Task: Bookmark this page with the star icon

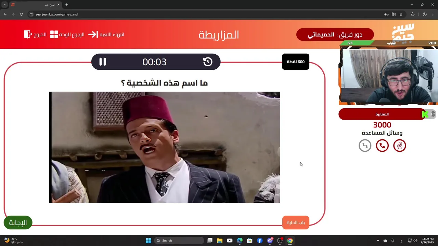Action: tap(401, 14)
